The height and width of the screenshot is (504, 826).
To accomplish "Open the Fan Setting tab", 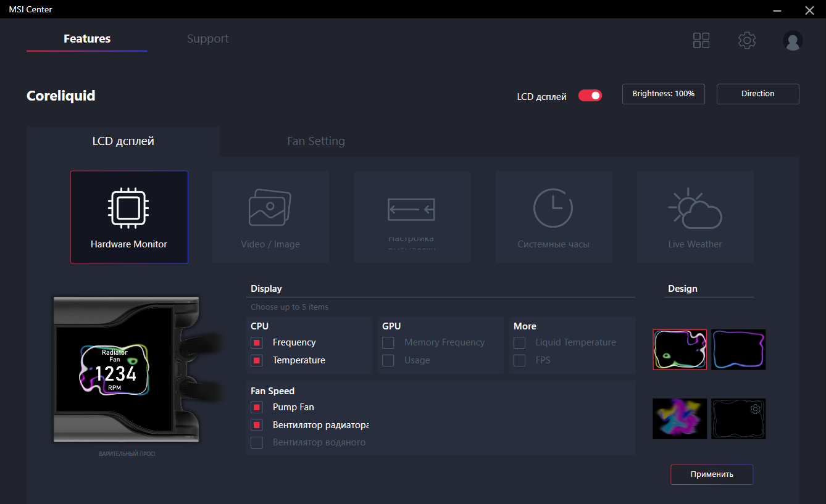I will (316, 141).
